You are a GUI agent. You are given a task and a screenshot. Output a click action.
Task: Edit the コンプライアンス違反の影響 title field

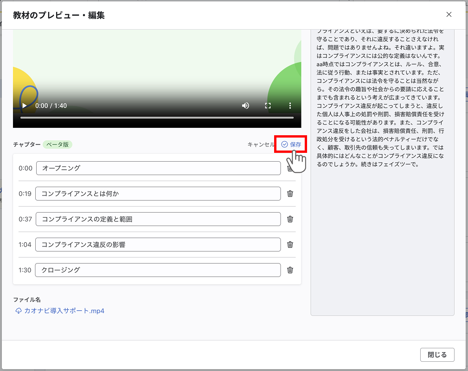tap(158, 245)
